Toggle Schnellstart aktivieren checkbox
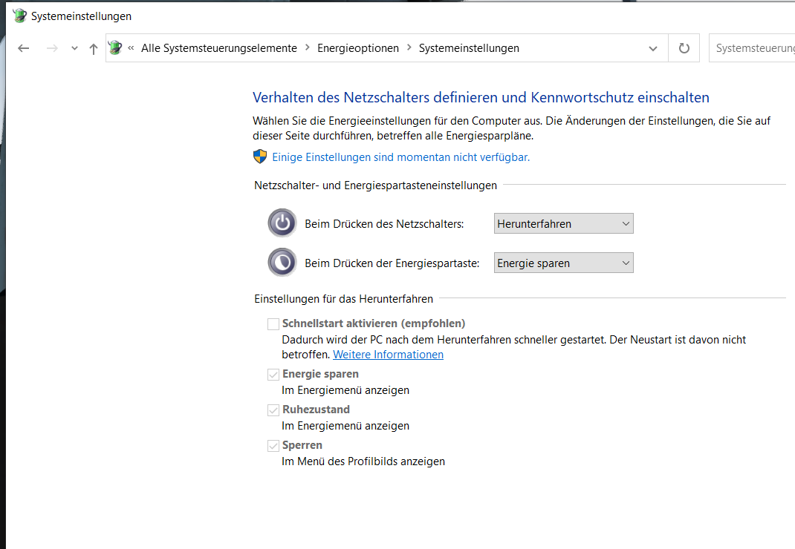 click(x=273, y=324)
